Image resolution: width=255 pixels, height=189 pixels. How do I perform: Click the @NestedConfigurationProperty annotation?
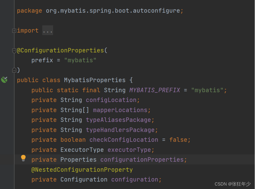click(82, 170)
